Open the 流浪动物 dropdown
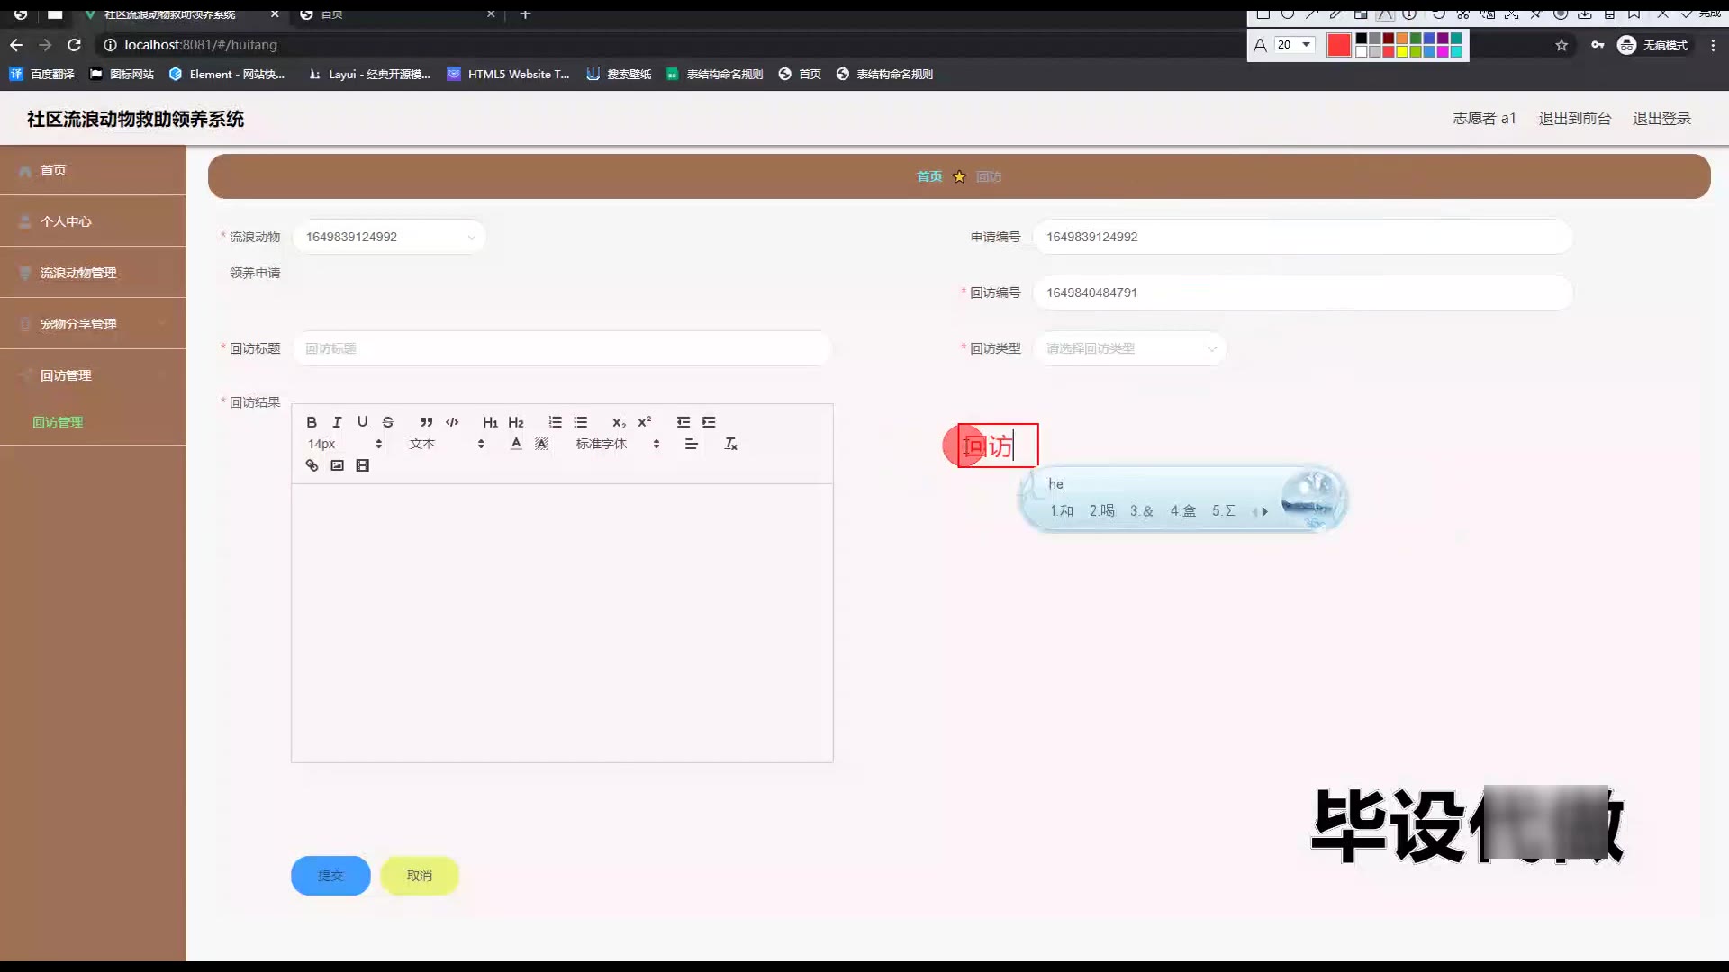The height and width of the screenshot is (972, 1729). click(x=389, y=237)
